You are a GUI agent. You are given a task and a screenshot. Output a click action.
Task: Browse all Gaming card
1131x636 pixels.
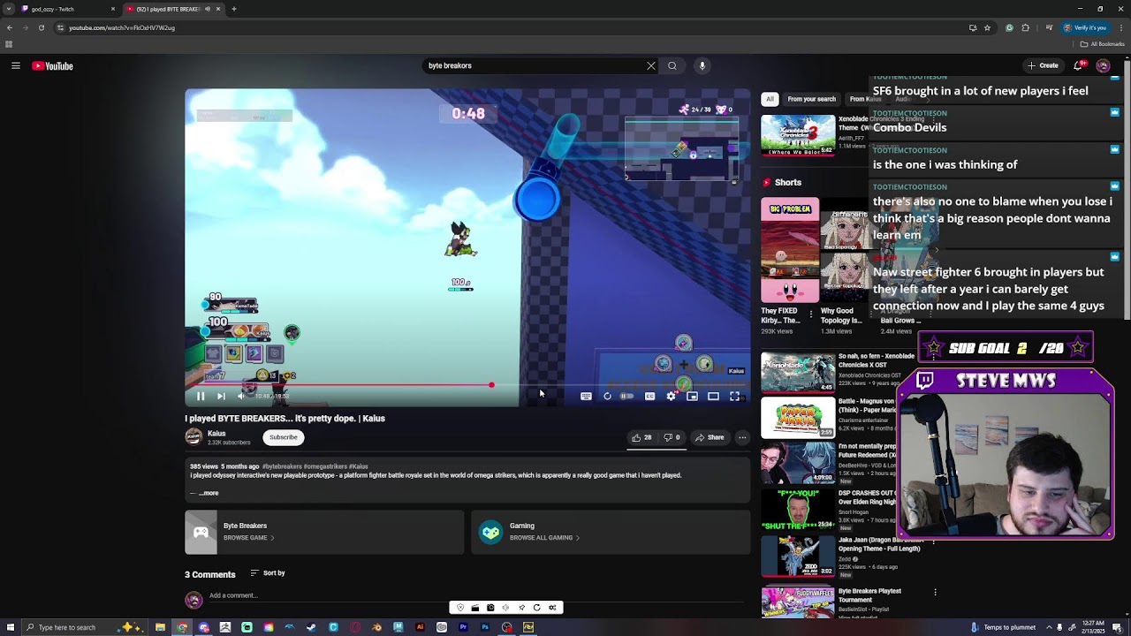(611, 532)
